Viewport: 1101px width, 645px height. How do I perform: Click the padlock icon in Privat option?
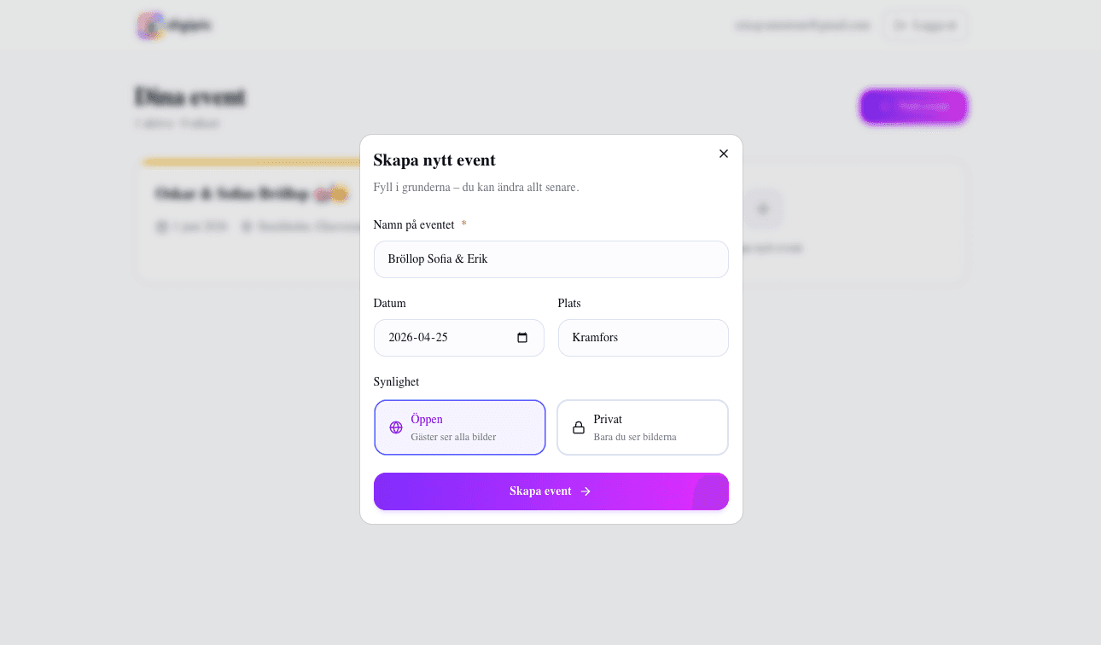click(x=579, y=427)
